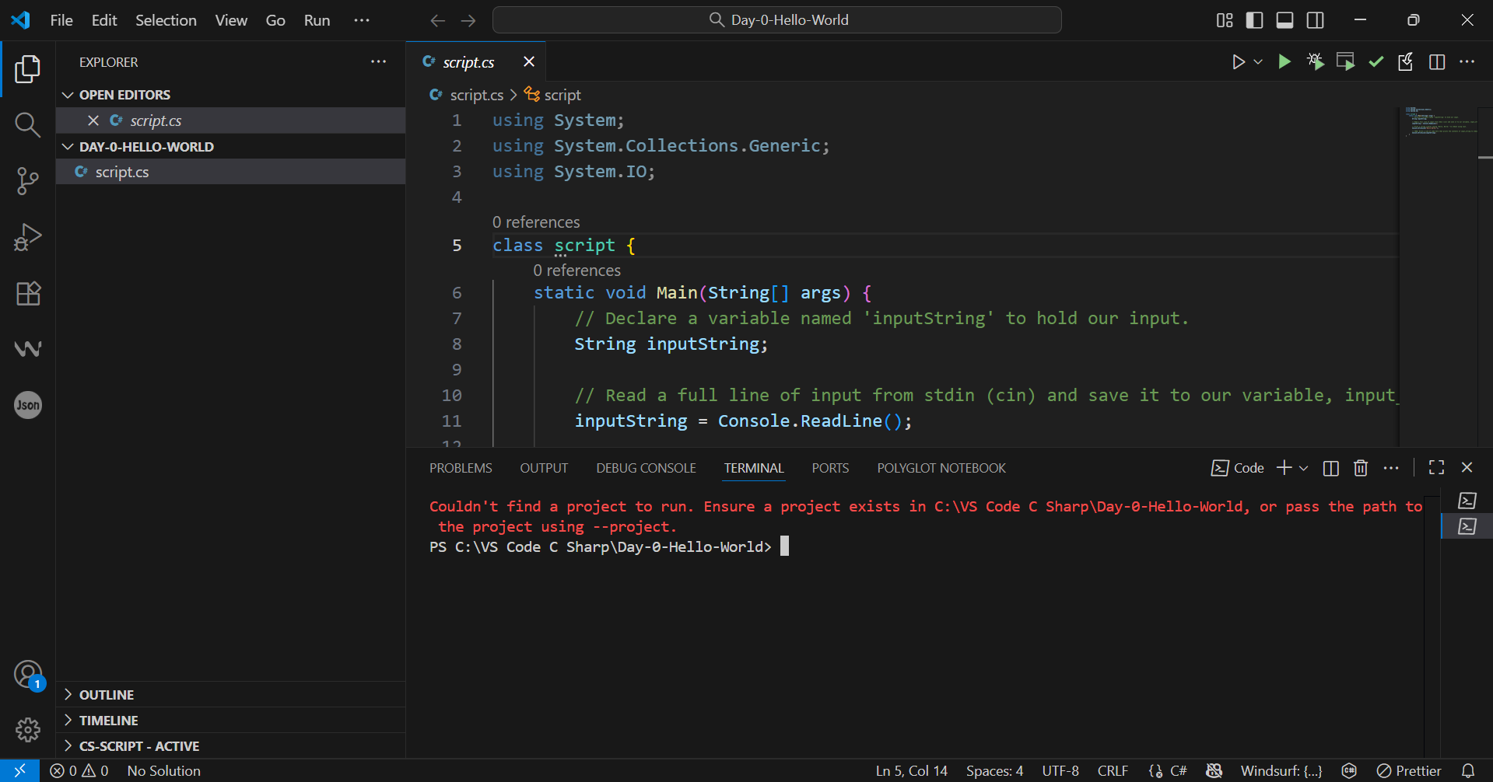Click the Day-0-Hello-World search box
The width and height of the screenshot is (1493, 782).
coord(776,20)
